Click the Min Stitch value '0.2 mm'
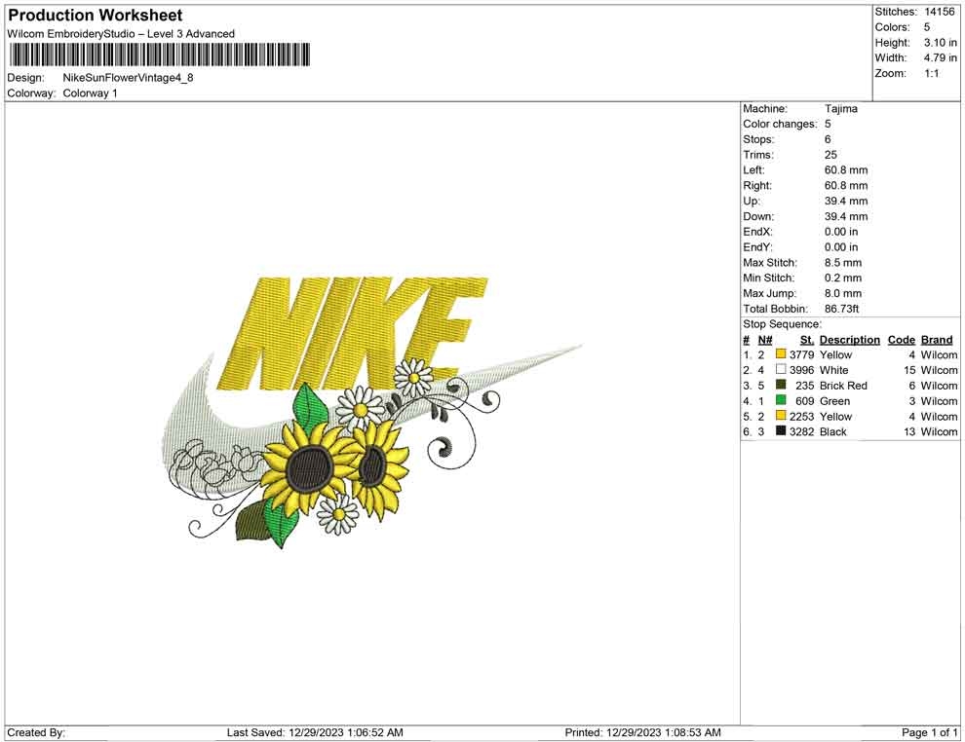The width and height of the screenshot is (965, 742). tap(843, 278)
